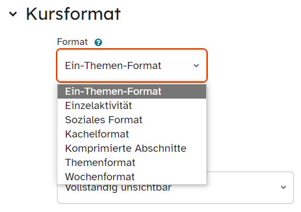Select Themenformat from the dropdown list

(x=132, y=163)
